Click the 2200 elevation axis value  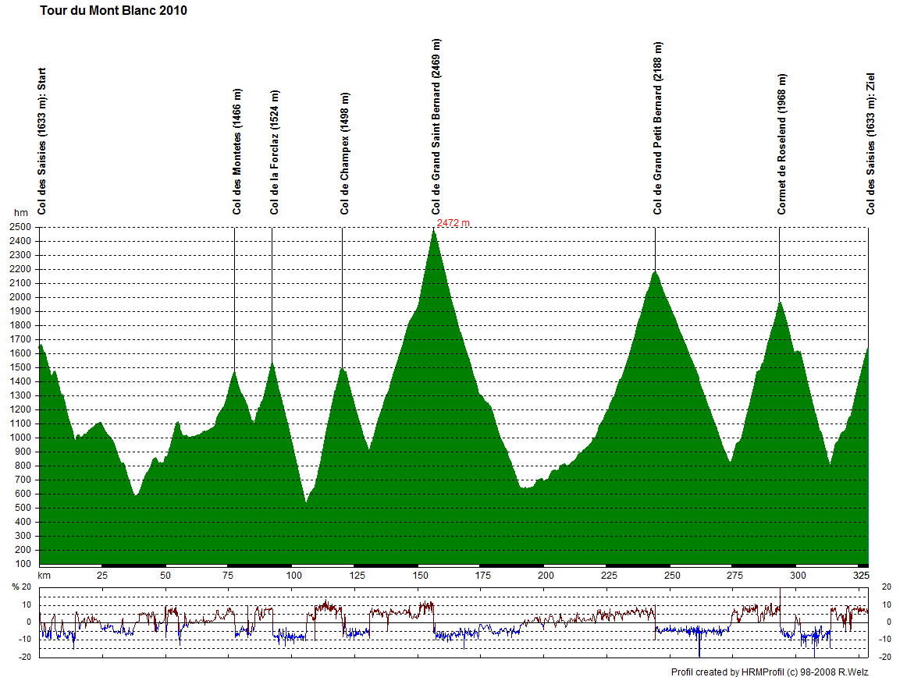20,269
